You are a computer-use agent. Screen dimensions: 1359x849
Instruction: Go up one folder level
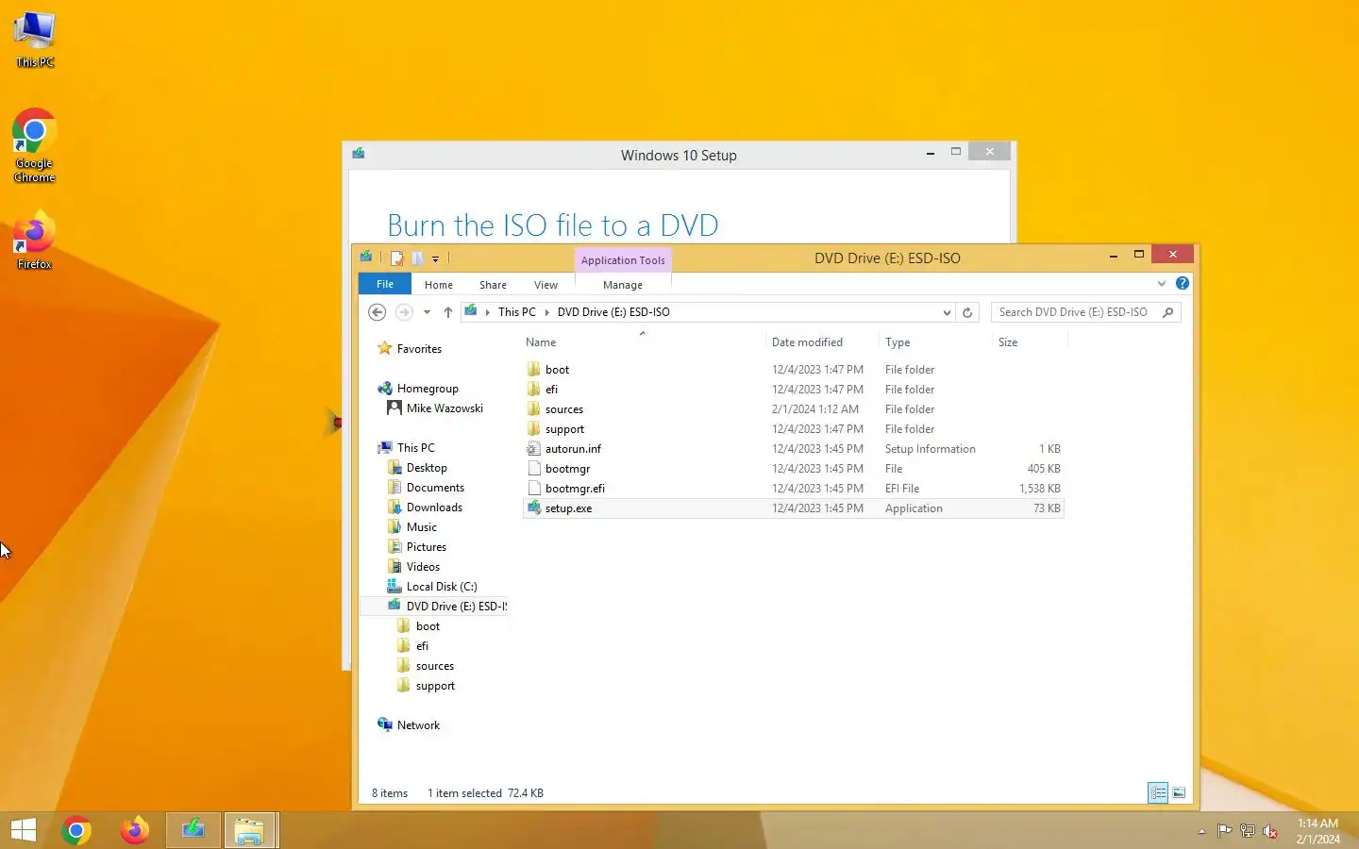pos(447,312)
